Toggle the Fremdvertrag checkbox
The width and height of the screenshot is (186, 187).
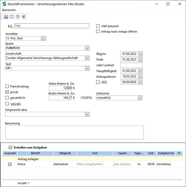[7, 86]
